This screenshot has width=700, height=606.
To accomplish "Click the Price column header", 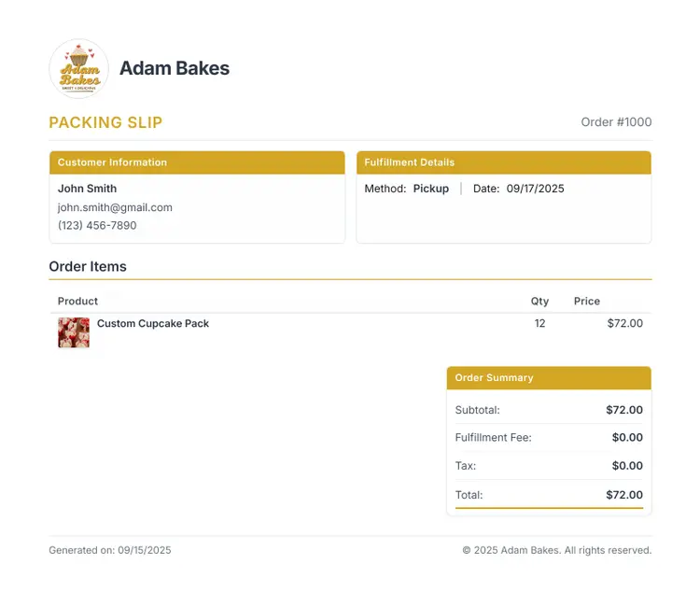I will pos(587,301).
